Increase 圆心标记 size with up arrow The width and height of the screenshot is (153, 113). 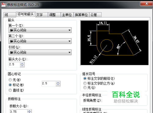[58, 82]
